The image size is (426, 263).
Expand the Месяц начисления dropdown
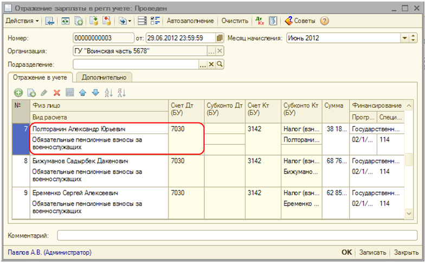pyautogui.click(x=404, y=38)
